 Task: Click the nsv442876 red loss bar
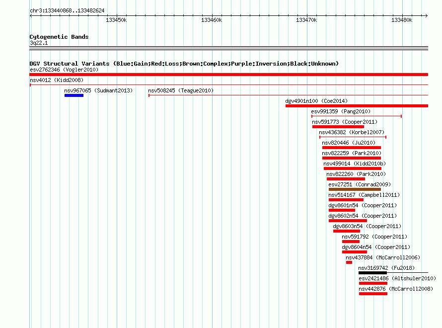(373, 294)
